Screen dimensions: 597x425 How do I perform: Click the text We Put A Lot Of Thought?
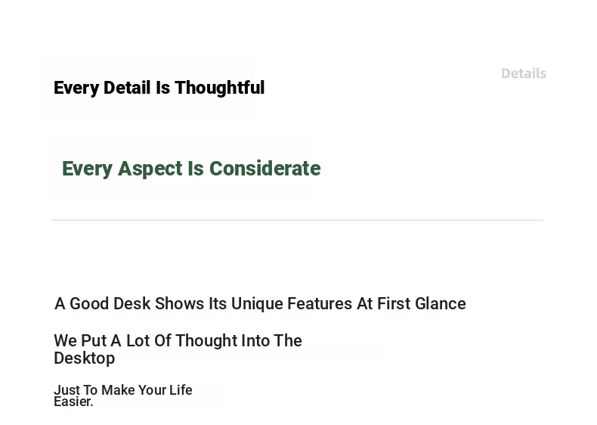click(178, 349)
